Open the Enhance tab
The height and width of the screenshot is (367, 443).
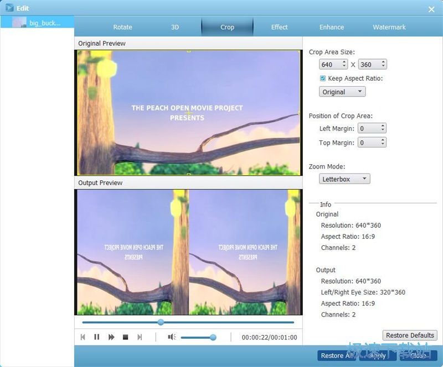(x=332, y=27)
